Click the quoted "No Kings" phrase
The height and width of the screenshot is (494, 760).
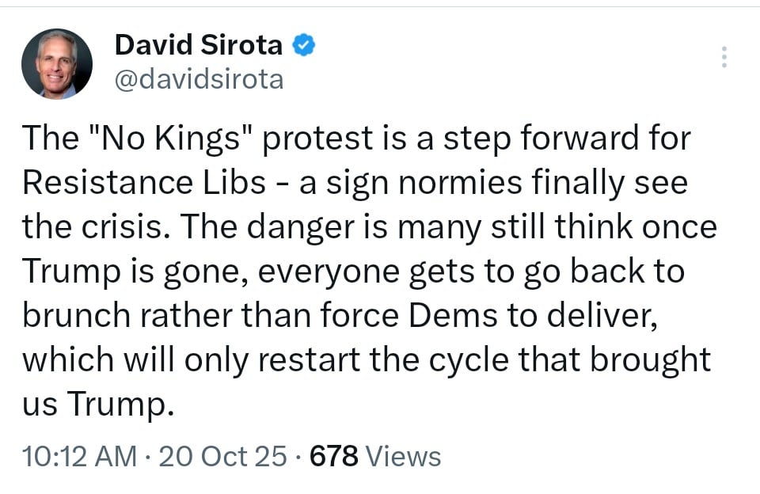[x=172, y=139]
